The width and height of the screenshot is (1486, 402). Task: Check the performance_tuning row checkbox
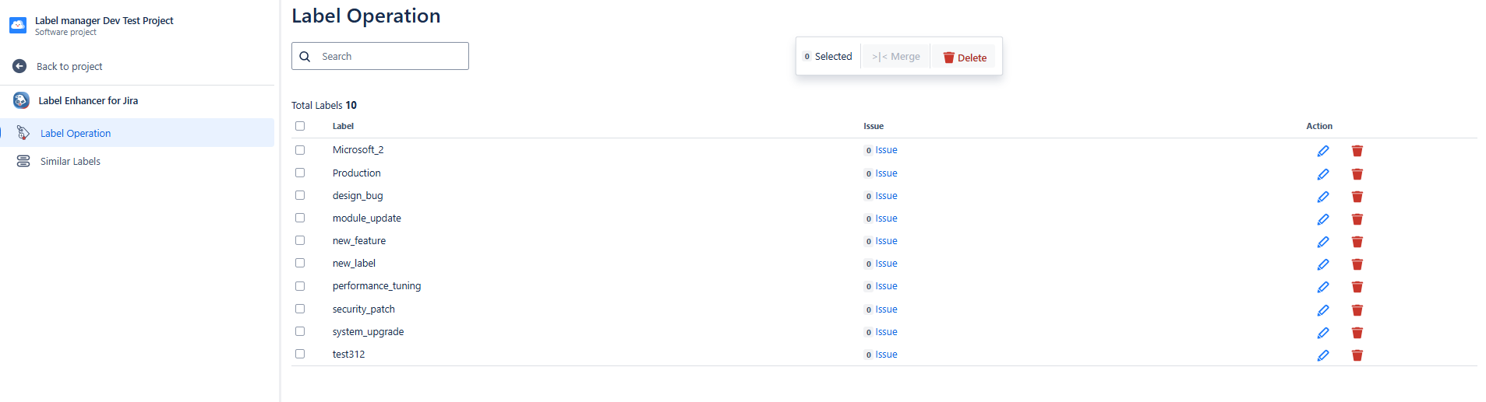[x=300, y=286]
